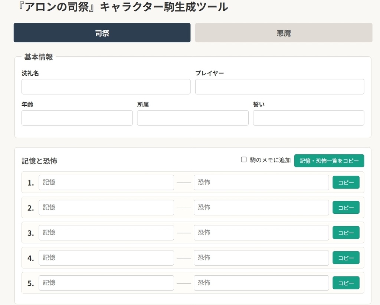Focus the 洗礼名 input field

tap(106, 86)
